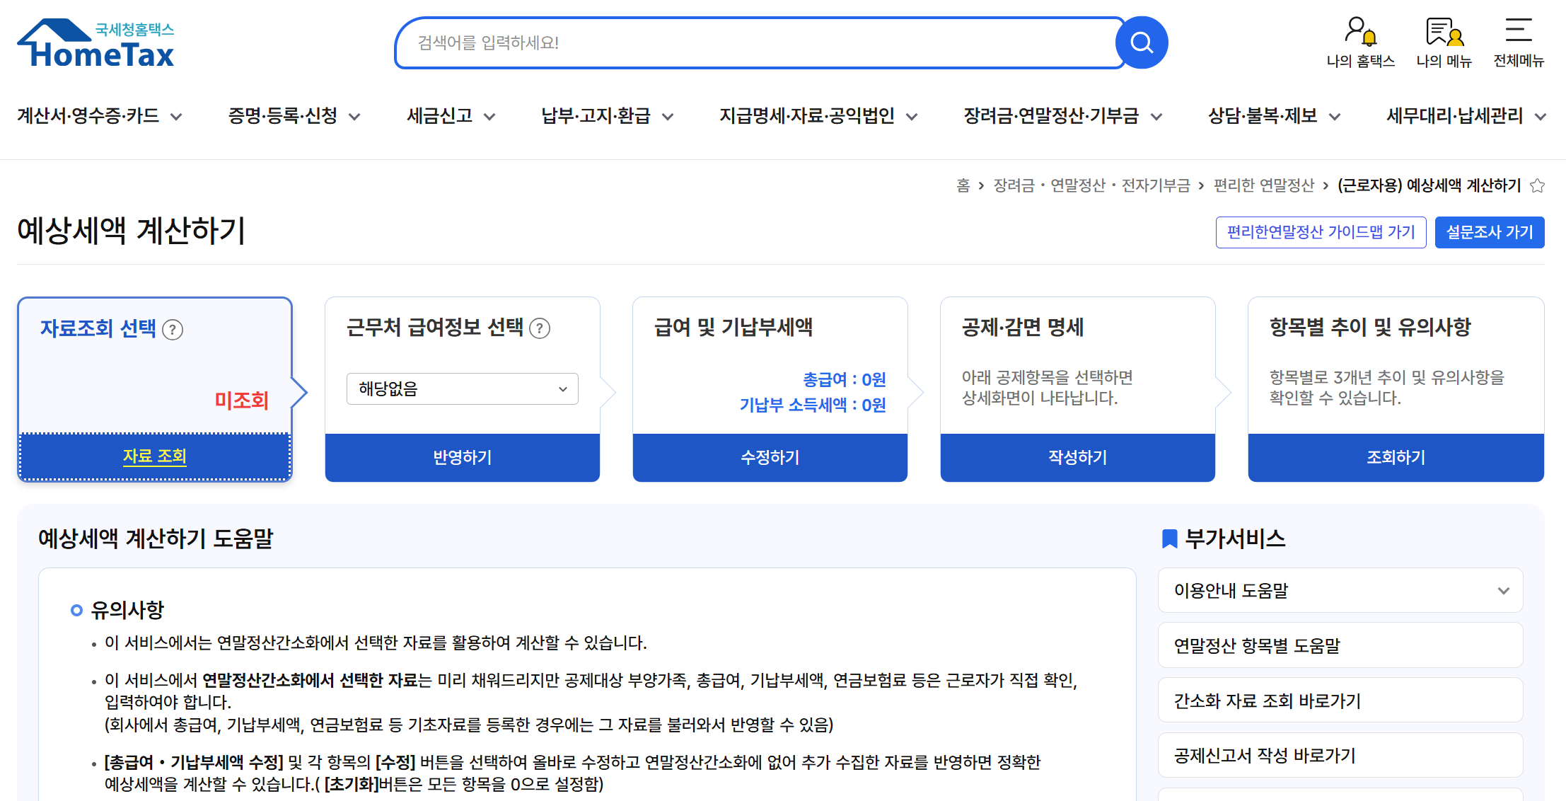The width and height of the screenshot is (1566, 801).
Task: Open the 납부·고지·환급 menu
Action: tap(598, 116)
